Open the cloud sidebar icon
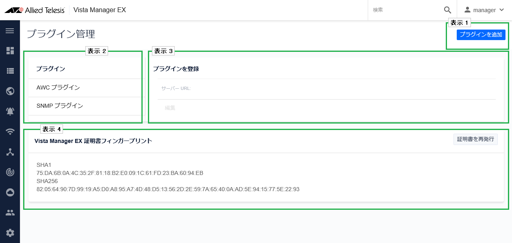Viewport: 512px width, 243px height. coord(10,192)
